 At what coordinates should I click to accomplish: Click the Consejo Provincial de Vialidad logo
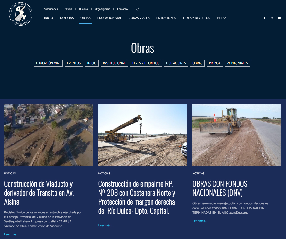pos(21,14)
